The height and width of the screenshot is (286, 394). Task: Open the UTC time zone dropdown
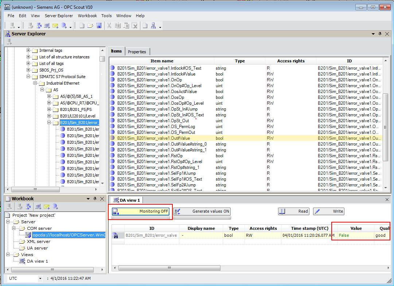click(x=40, y=278)
